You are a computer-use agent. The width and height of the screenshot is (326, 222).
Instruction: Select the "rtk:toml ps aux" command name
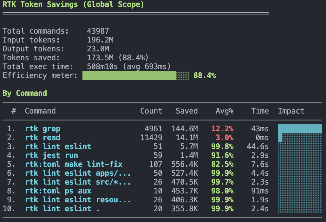58,191
